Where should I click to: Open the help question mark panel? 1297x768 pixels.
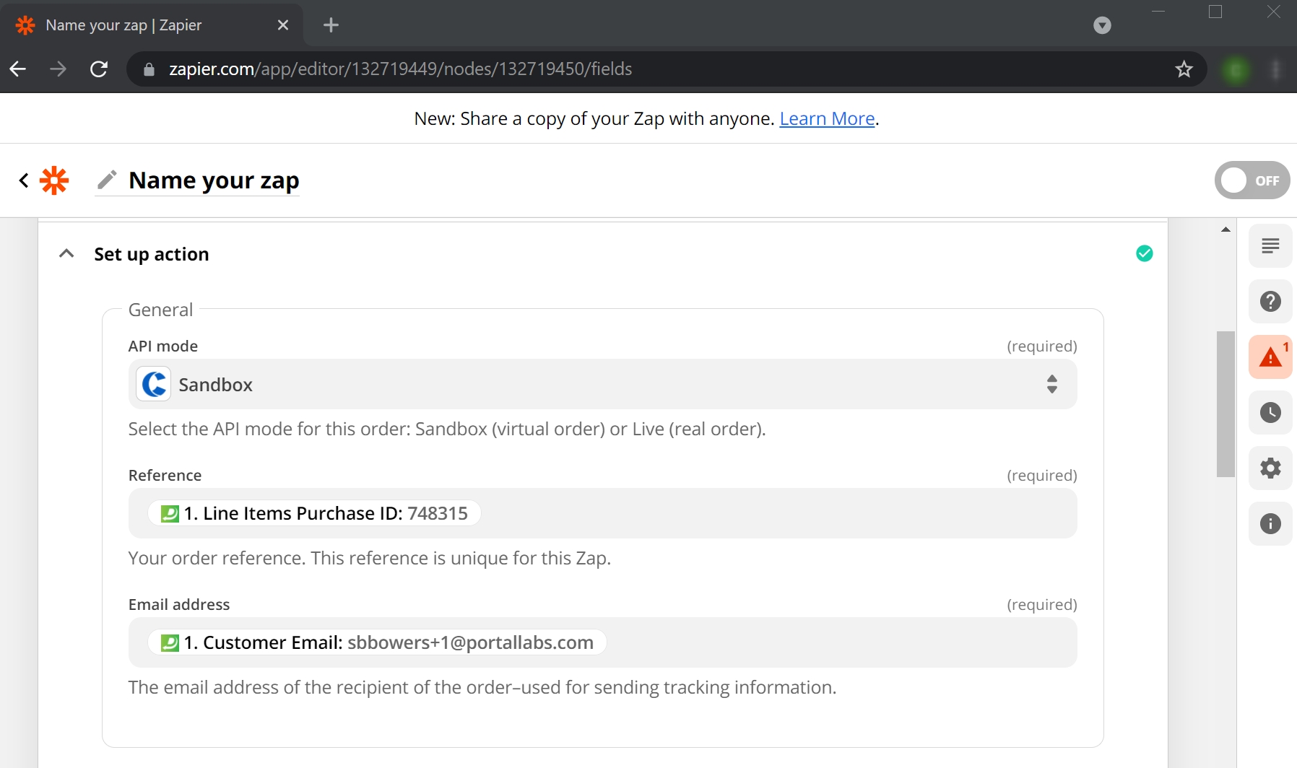[x=1270, y=302]
